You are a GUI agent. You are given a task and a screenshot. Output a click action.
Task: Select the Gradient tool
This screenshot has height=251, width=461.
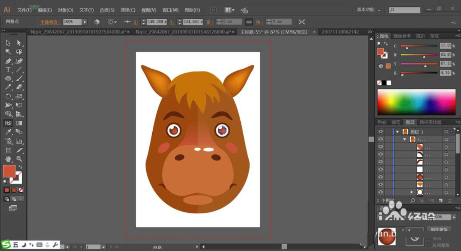(x=19, y=123)
